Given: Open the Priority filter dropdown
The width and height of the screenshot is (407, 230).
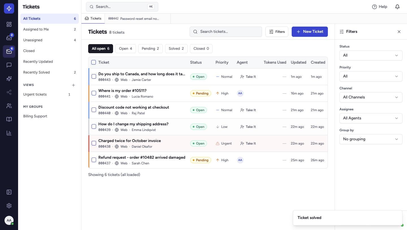Looking at the screenshot, I should 371,76.
